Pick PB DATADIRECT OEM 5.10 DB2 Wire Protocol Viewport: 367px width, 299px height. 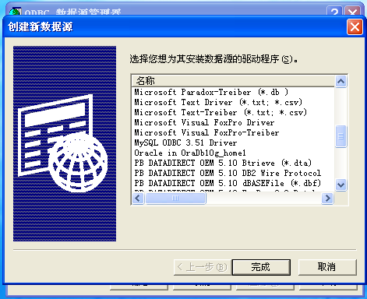(228, 173)
